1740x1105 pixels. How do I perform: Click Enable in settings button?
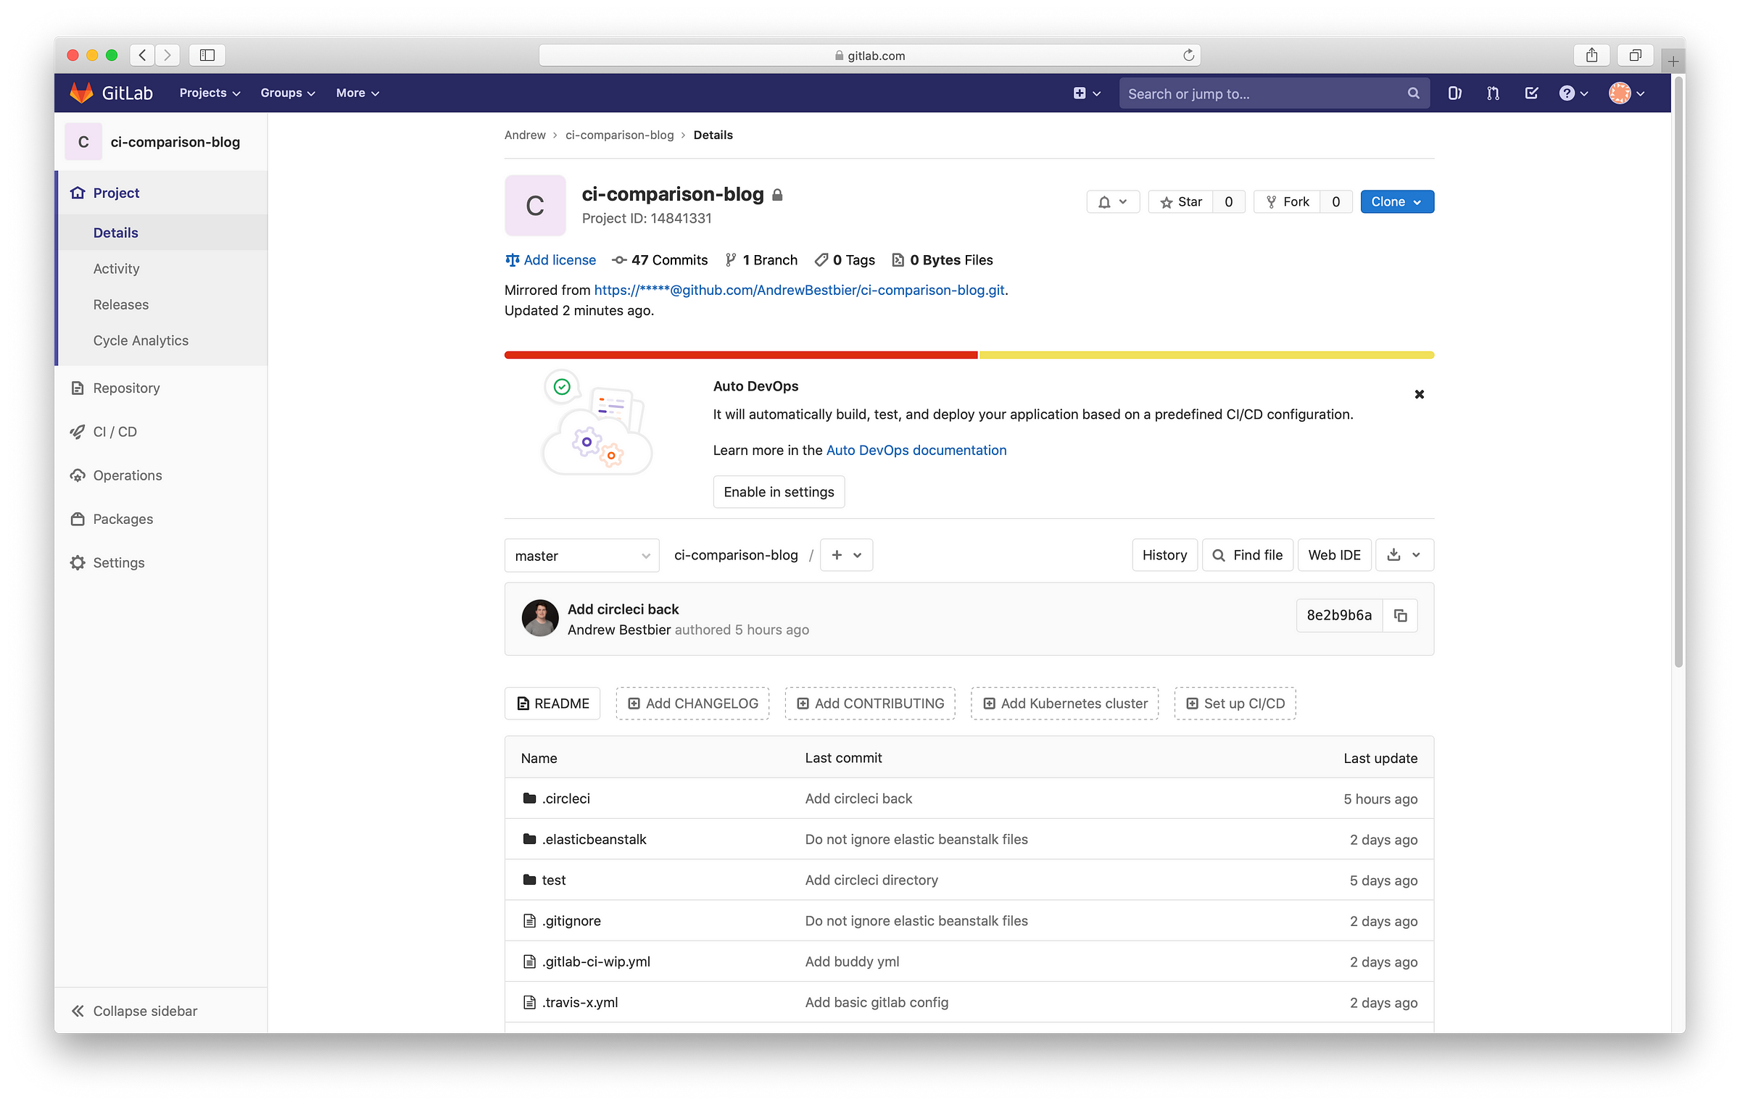point(779,492)
